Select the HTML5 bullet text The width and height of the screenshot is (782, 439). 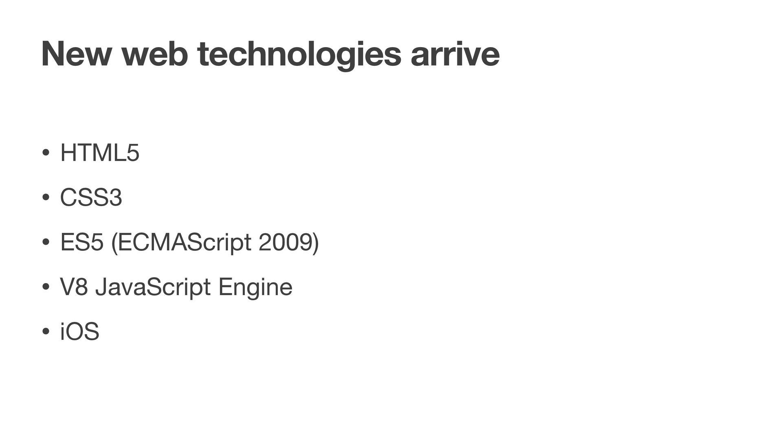[100, 153]
